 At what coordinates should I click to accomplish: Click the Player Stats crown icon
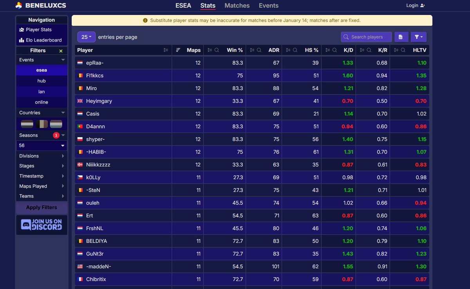22,30
